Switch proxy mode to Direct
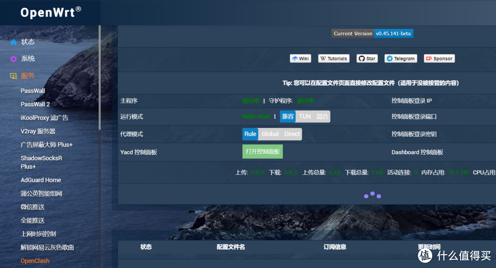The width and height of the screenshot is (496, 268). coord(292,134)
